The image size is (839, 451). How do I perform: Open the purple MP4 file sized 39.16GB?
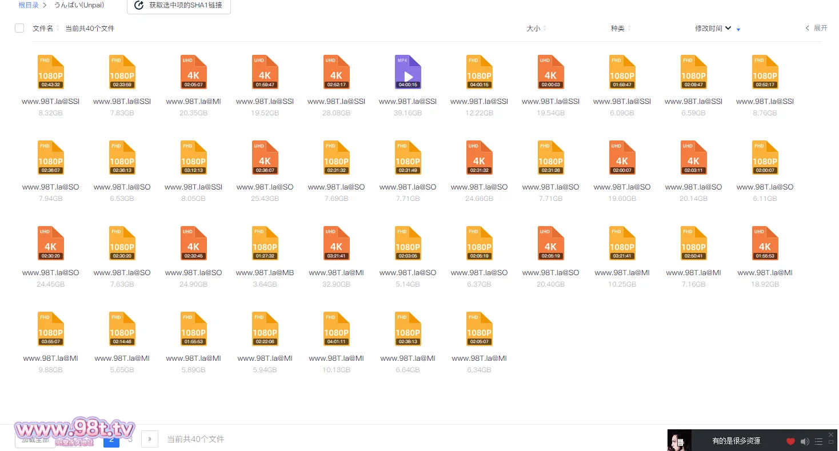pyautogui.click(x=407, y=72)
